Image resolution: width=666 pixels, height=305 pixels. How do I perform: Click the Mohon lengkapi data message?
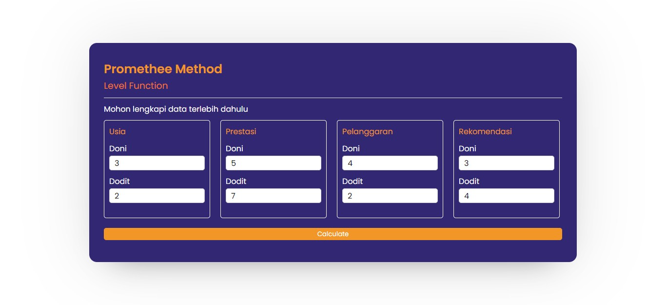click(176, 109)
